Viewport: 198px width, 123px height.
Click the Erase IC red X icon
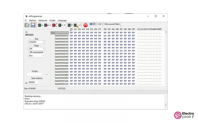click(55, 25)
